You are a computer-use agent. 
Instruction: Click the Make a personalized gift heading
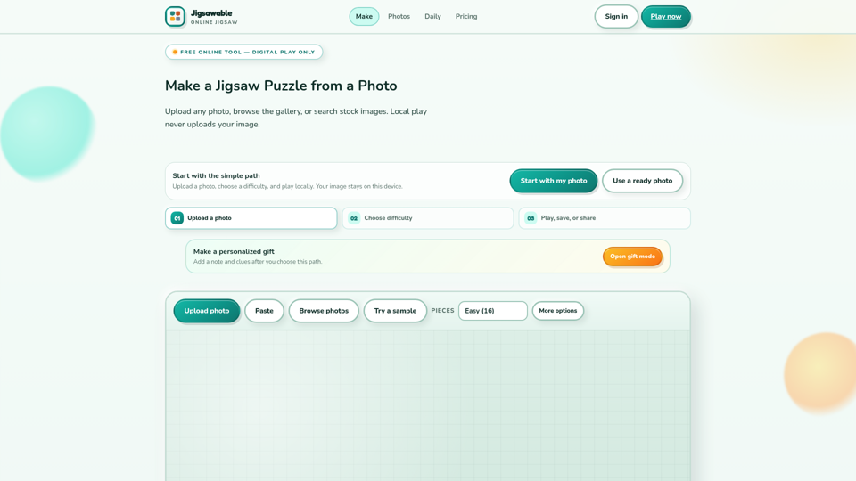click(234, 251)
